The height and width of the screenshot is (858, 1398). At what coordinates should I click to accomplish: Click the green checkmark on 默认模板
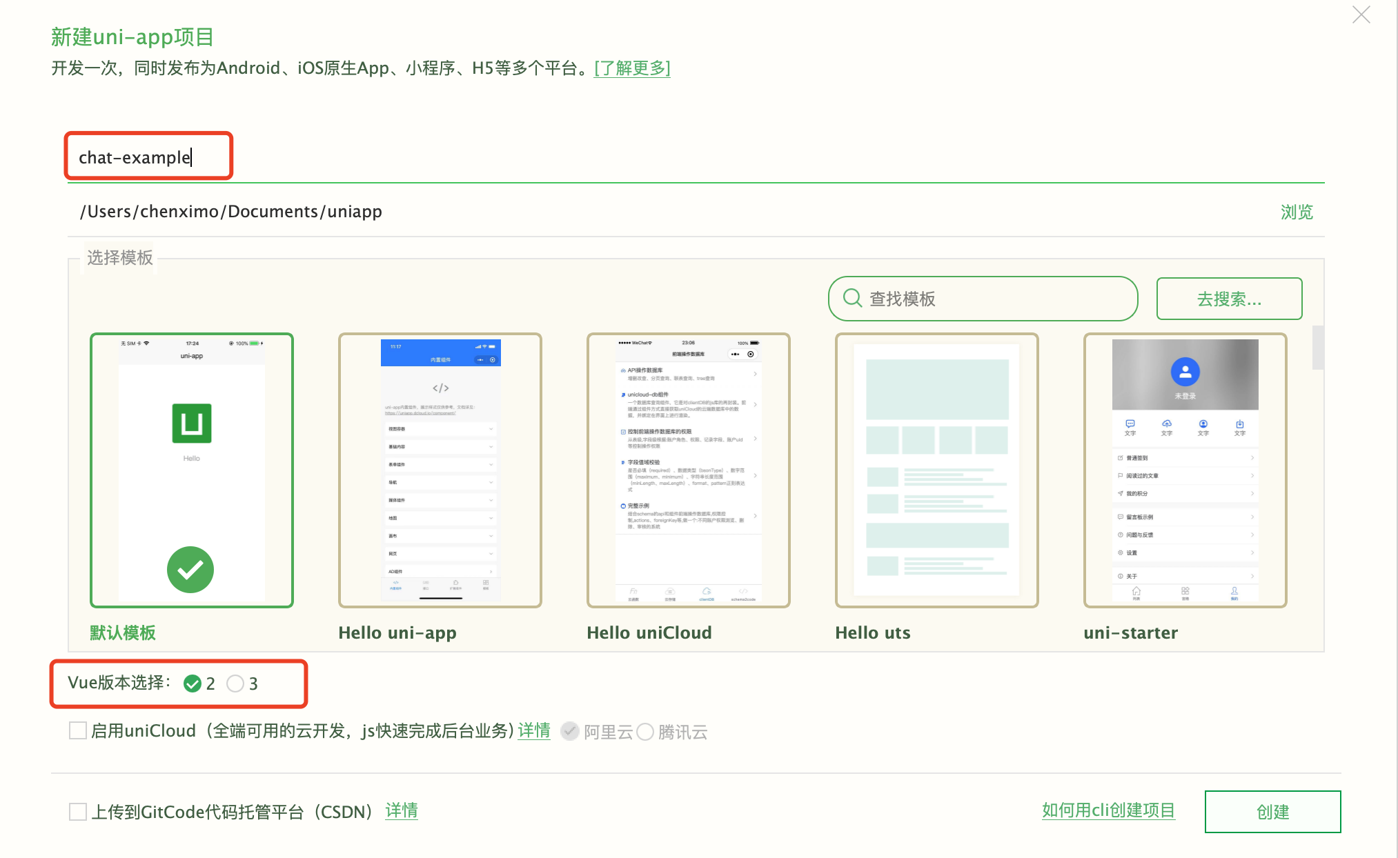190,570
